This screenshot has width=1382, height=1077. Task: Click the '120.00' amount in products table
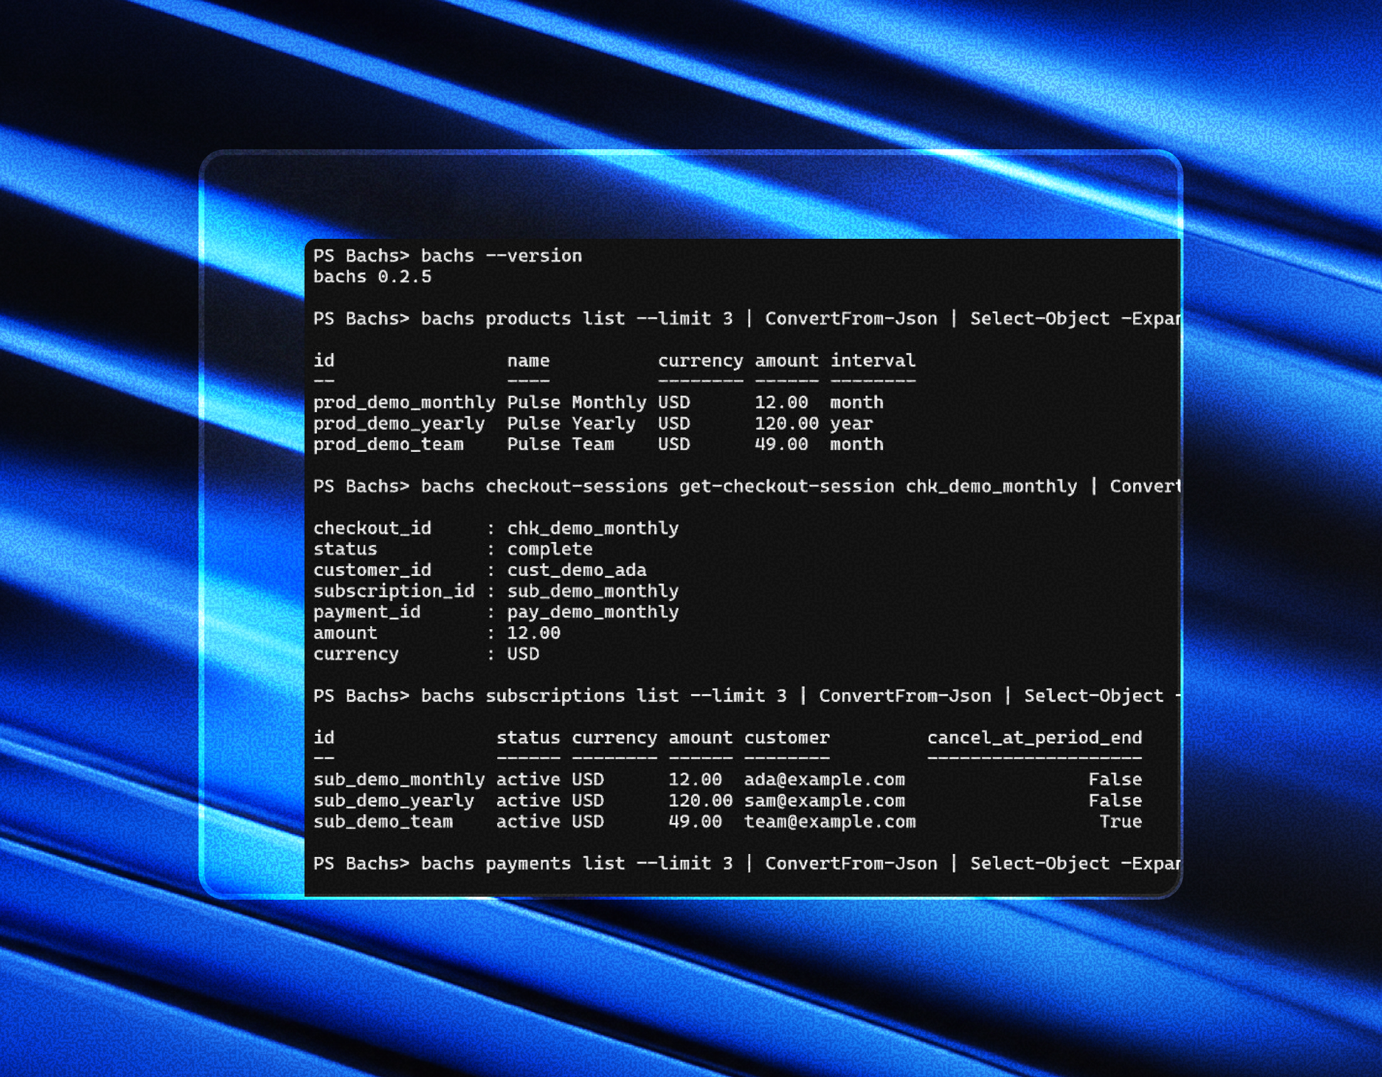tap(786, 424)
